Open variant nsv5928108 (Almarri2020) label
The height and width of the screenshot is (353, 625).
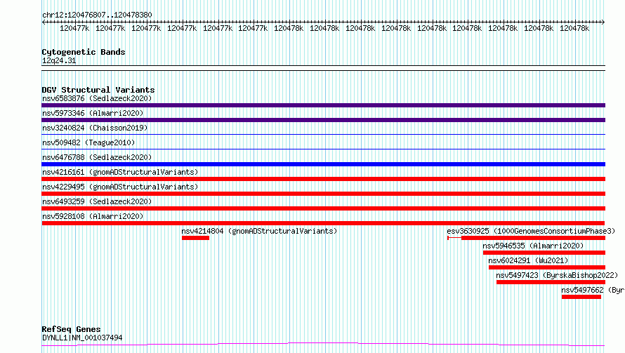tap(93, 216)
